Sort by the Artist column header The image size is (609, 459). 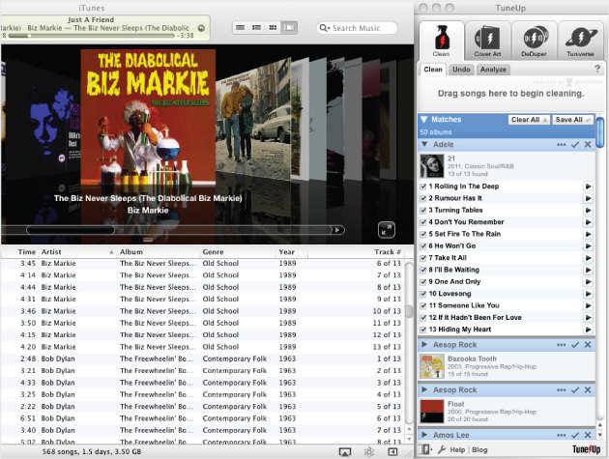click(77, 251)
